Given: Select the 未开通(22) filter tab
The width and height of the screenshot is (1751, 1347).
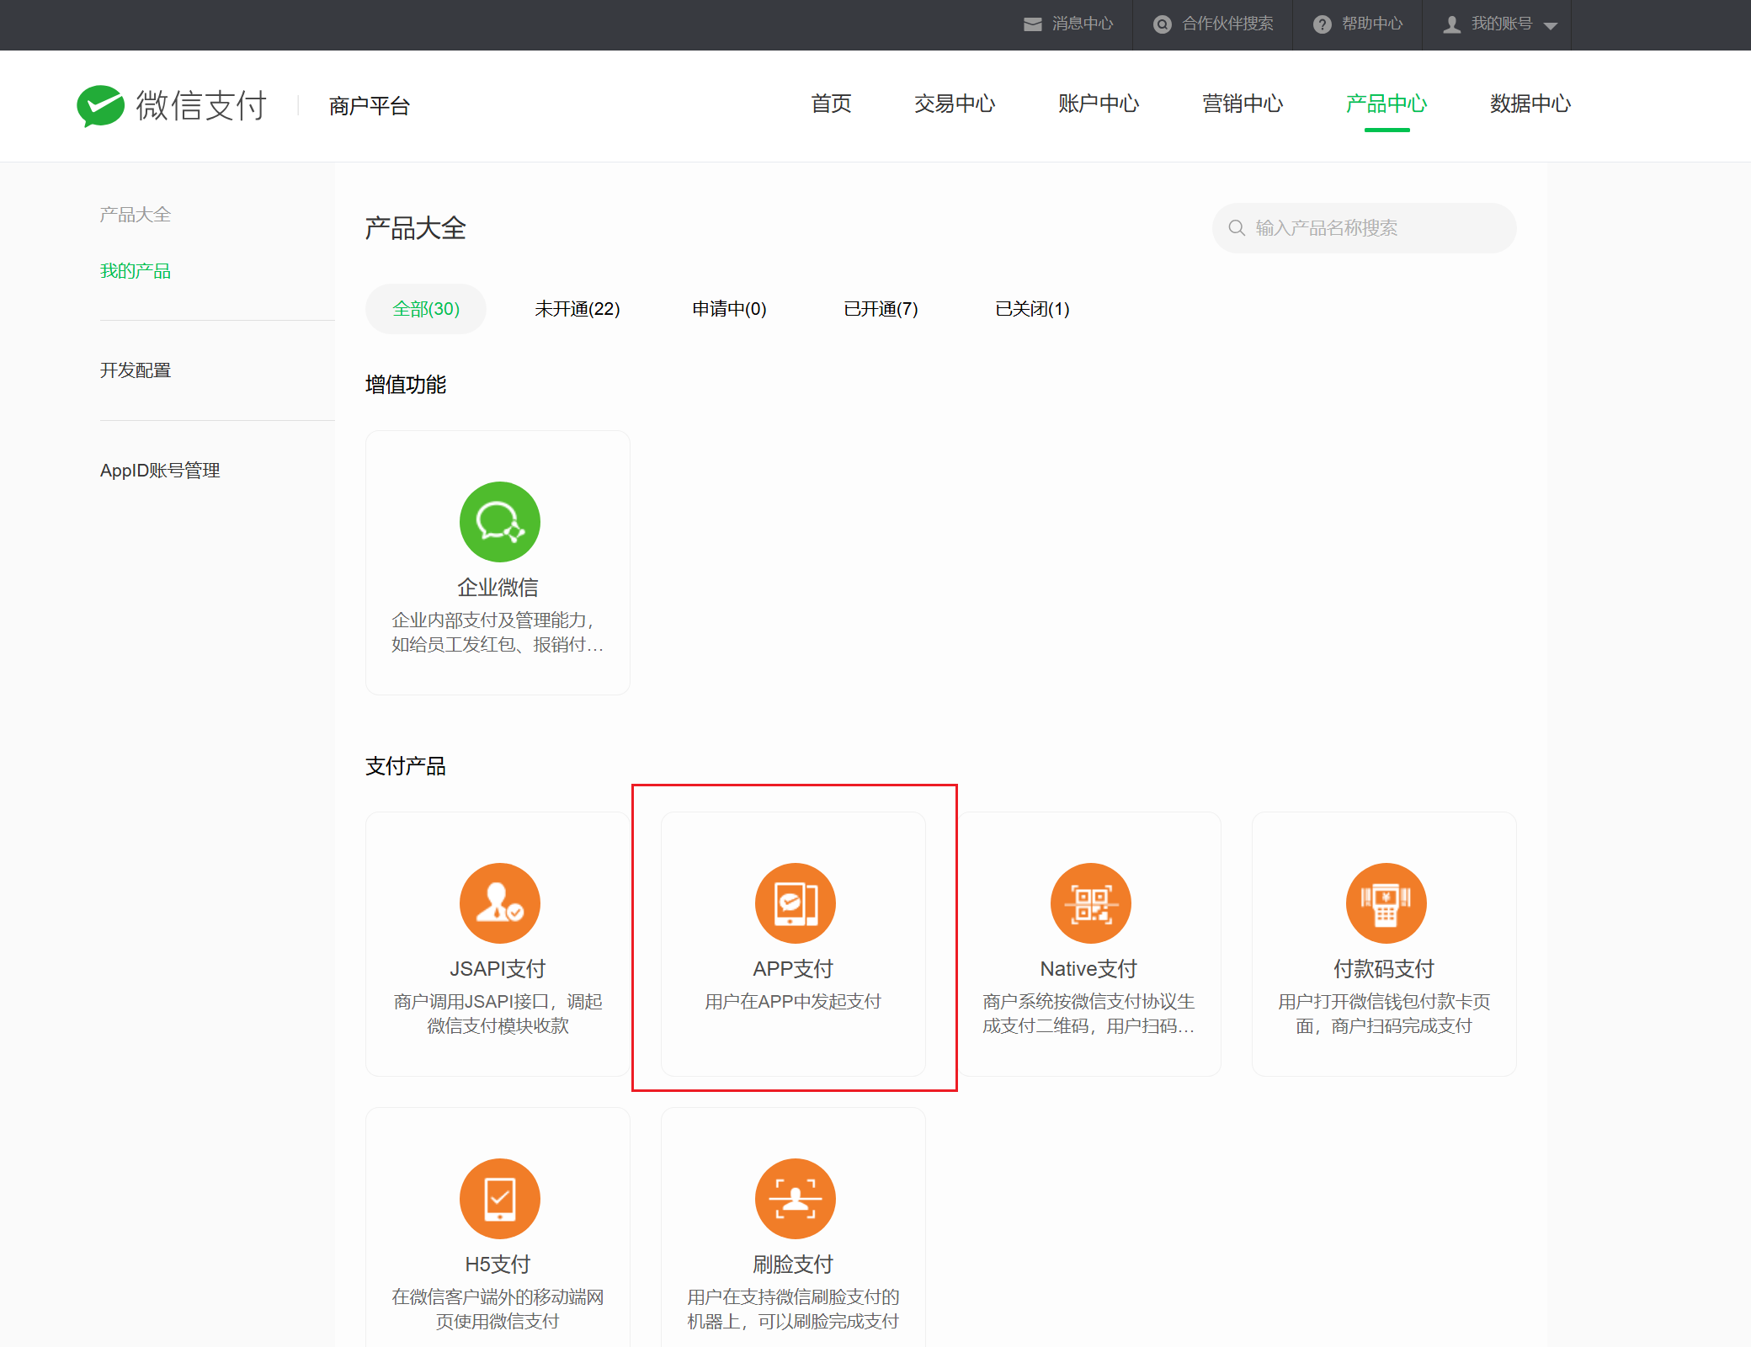Looking at the screenshot, I should pos(577,309).
